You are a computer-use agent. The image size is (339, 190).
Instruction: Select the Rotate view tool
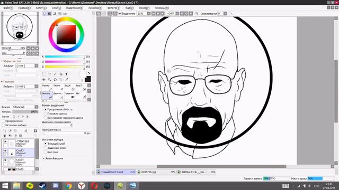click(55, 80)
